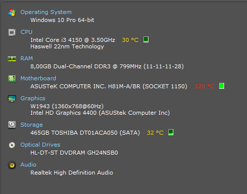
Task: Click the disc icon beside Optical Drives
Action: (x=12, y=145)
